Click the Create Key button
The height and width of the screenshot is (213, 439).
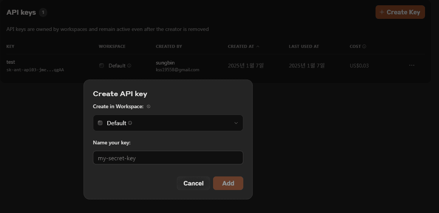(400, 12)
